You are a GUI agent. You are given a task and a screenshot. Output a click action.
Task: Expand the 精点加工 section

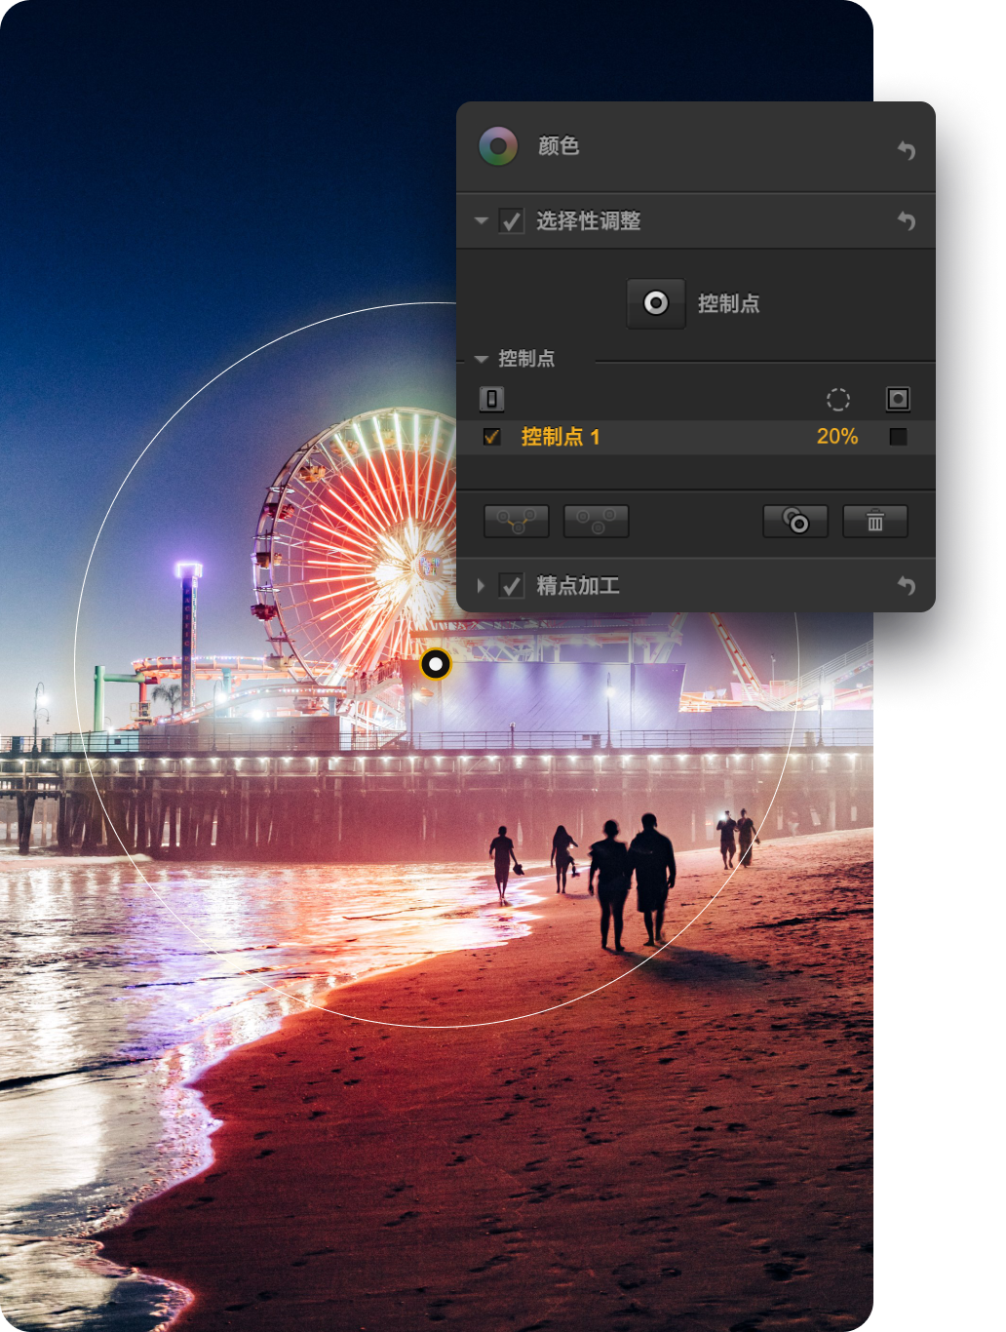tap(481, 585)
